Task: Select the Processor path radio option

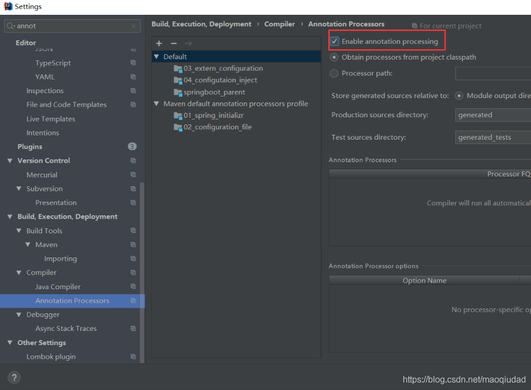Action: click(334, 73)
